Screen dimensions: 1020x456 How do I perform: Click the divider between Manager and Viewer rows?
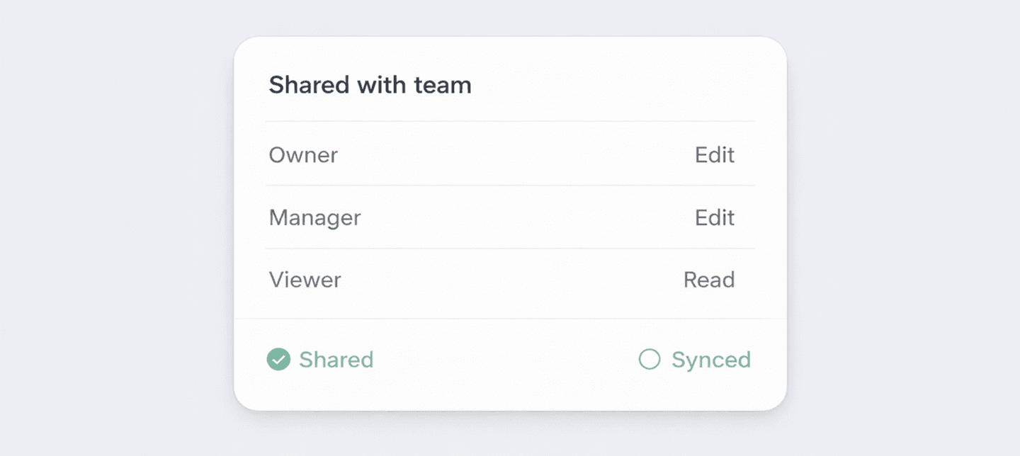[510, 249]
